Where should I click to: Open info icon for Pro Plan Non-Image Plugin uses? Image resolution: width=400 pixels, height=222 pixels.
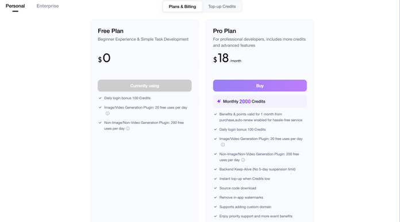[243, 160]
